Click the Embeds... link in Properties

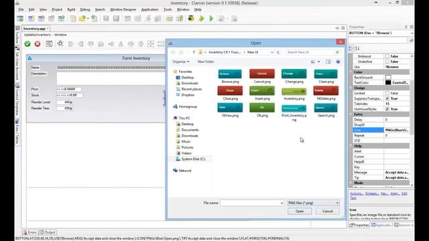point(372,193)
